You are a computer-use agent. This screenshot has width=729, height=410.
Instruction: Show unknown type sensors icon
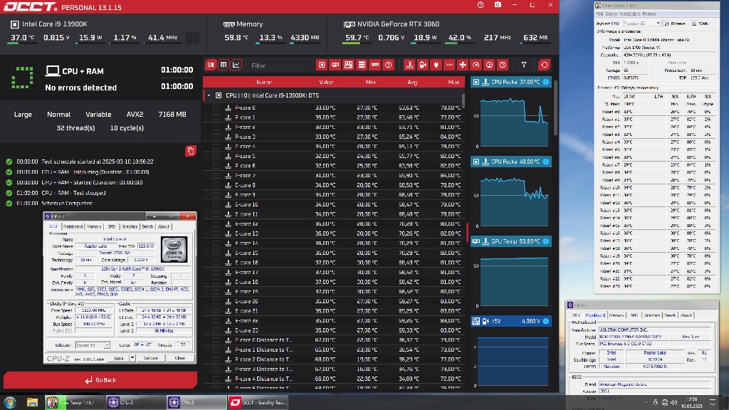pos(503,65)
